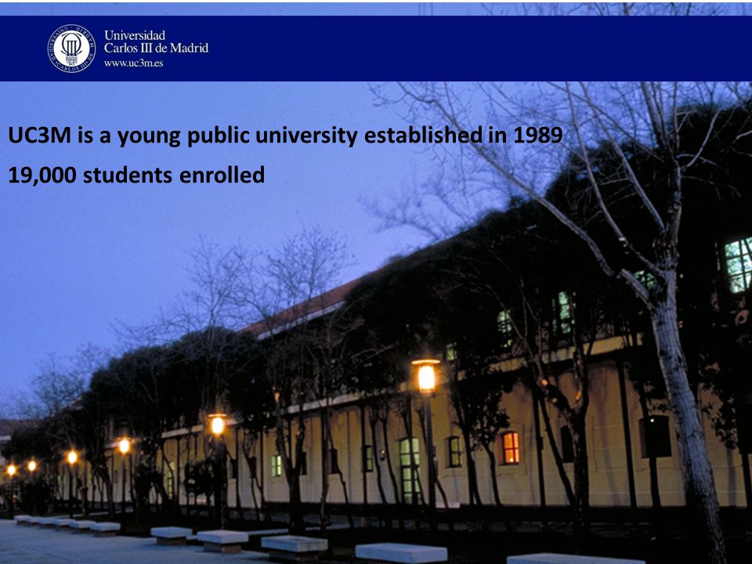The width and height of the screenshot is (752, 564).
Task: Click the '19,000 students enrolled' line
Action: (x=136, y=175)
